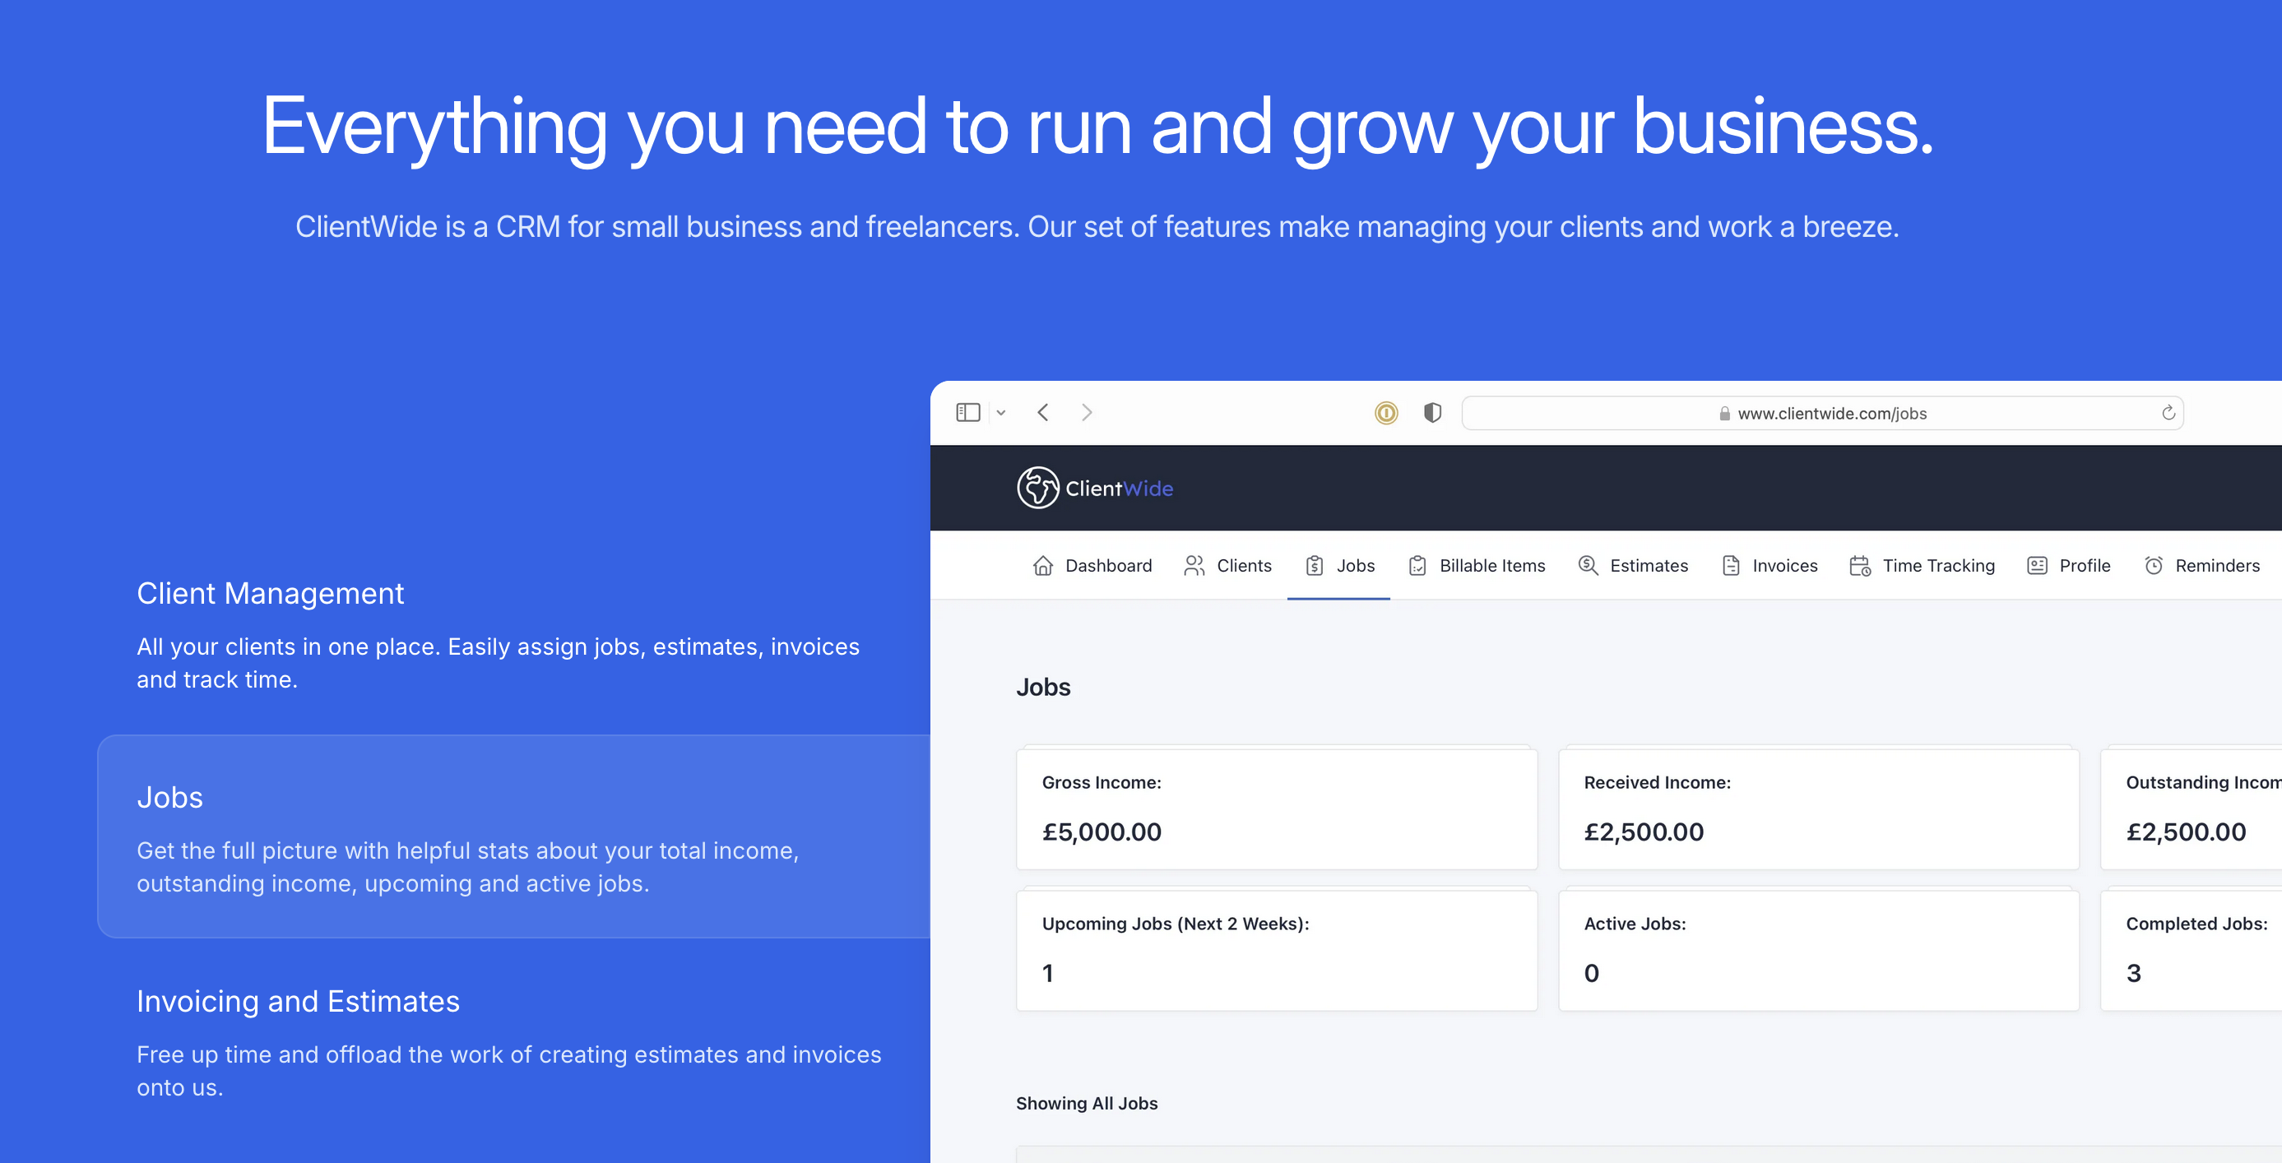Go back with the browser back arrow
This screenshot has width=2282, height=1163.
(1044, 413)
